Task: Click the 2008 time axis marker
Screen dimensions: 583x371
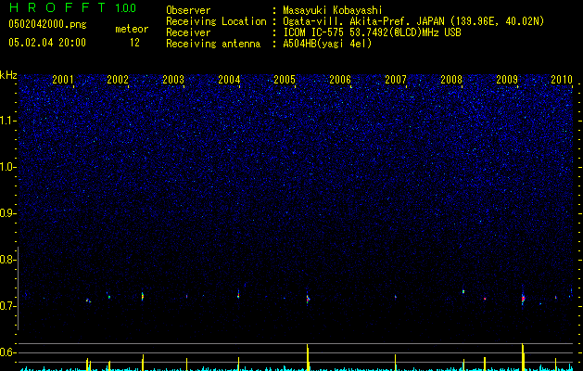Action: click(x=451, y=79)
